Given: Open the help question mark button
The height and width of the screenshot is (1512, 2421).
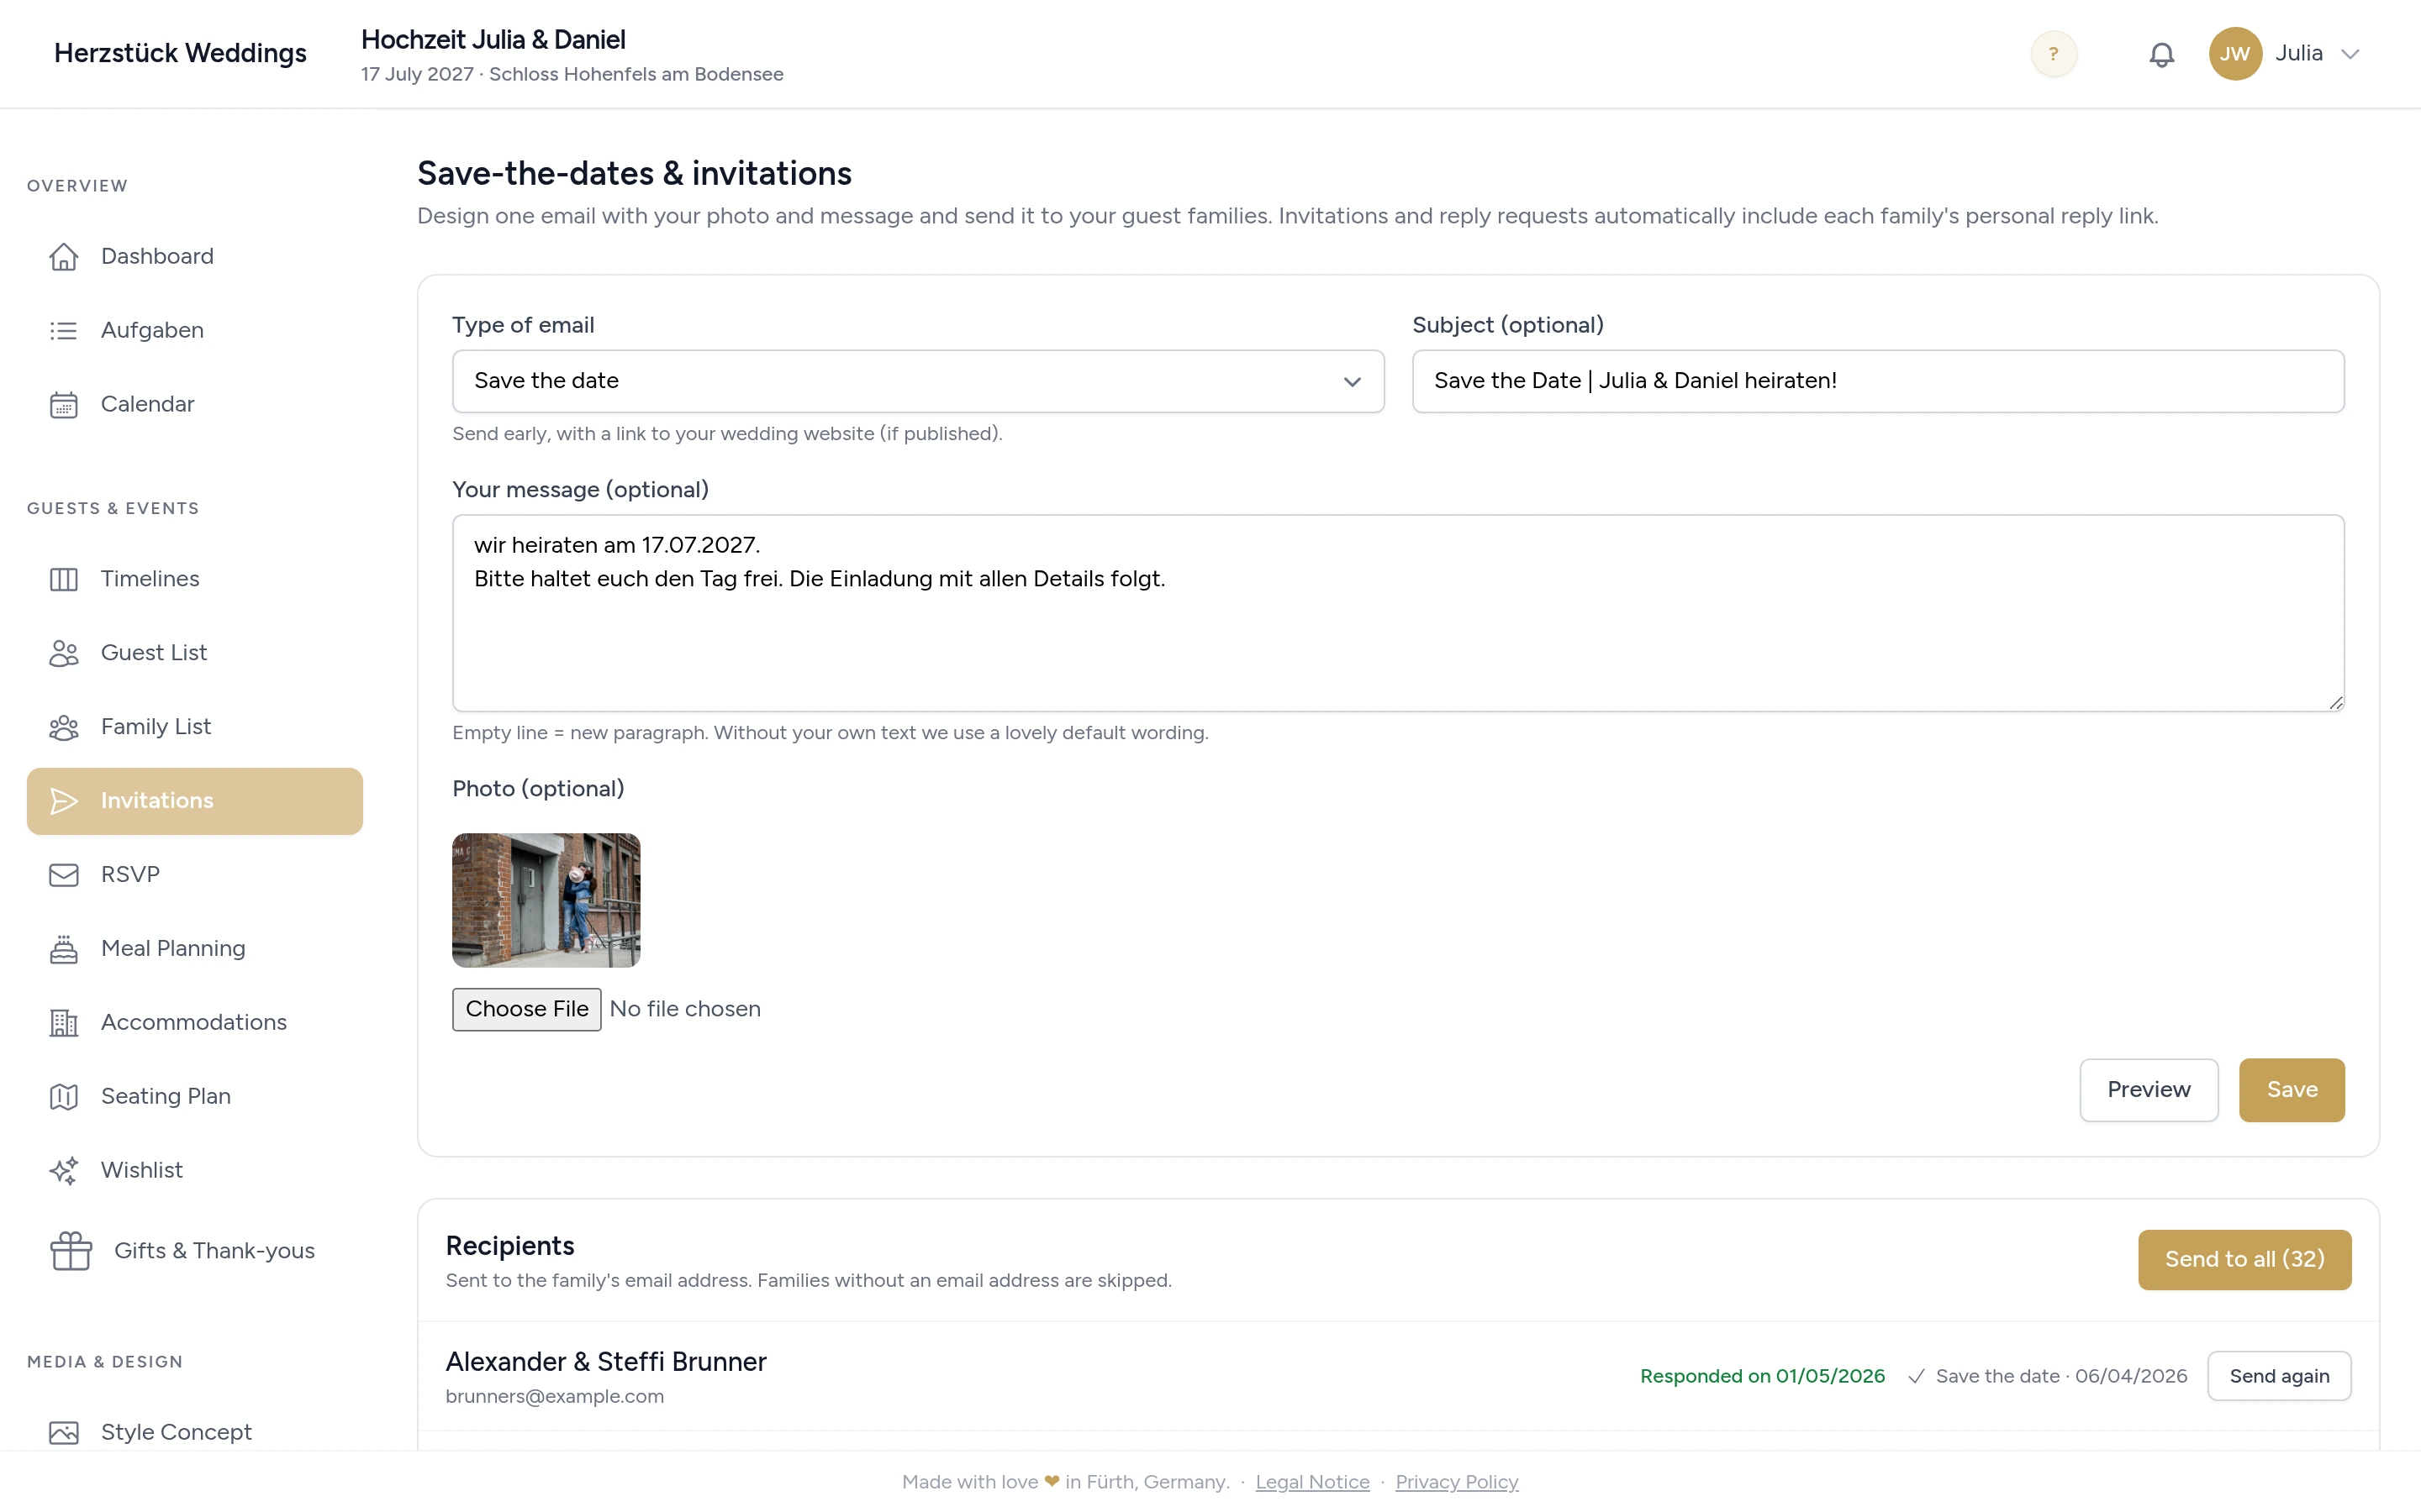Looking at the screenshot, I should tap(2054, 54).
